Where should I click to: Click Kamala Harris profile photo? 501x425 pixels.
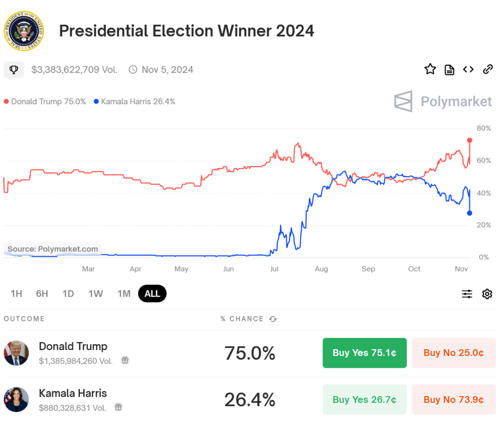(16, 399)
